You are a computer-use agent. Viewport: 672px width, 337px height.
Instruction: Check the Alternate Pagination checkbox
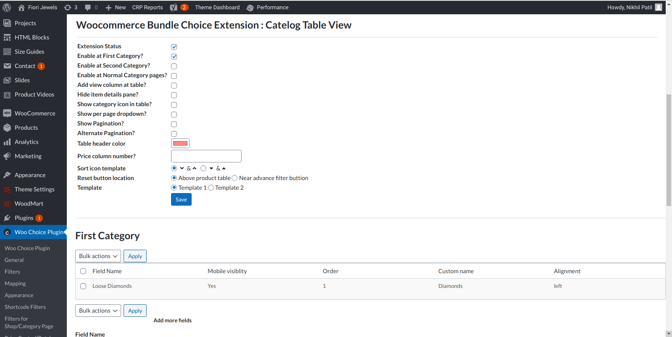point(174,134)
